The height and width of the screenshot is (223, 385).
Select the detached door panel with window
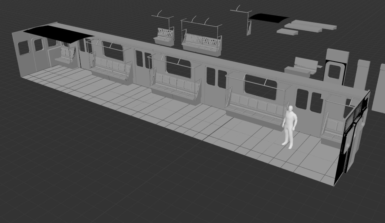tap(336, 67)
